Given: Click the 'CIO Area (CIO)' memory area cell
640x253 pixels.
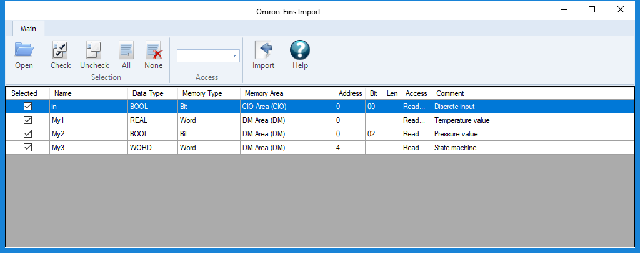Looking at the screenshot, I should 287,107.
